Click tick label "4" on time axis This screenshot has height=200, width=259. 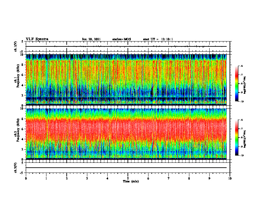(x=108, y=178)
